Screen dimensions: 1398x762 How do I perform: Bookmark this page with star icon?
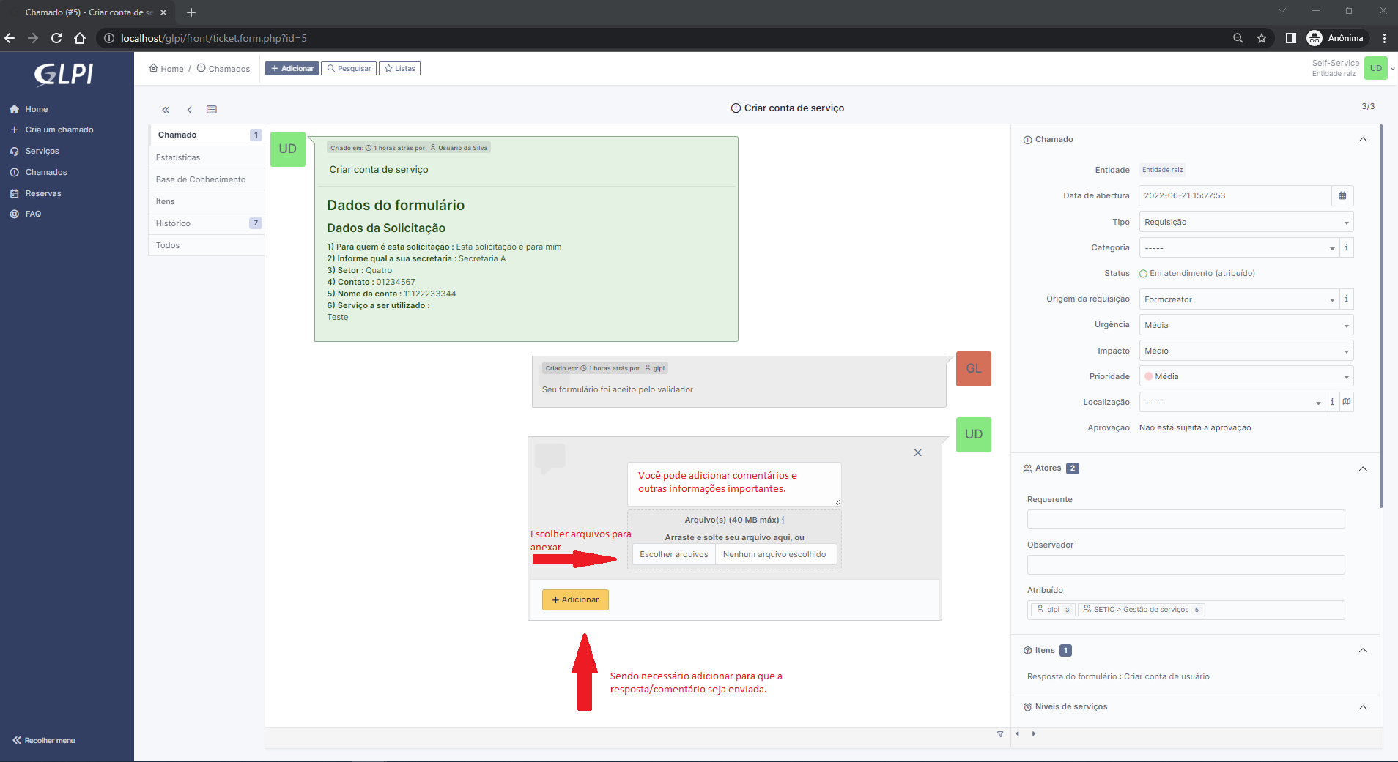(x=1262, y=38)
